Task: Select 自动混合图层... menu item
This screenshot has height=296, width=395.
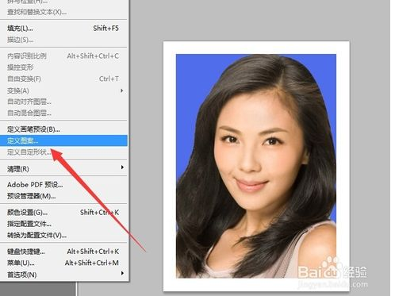Action: coord(63,113)
